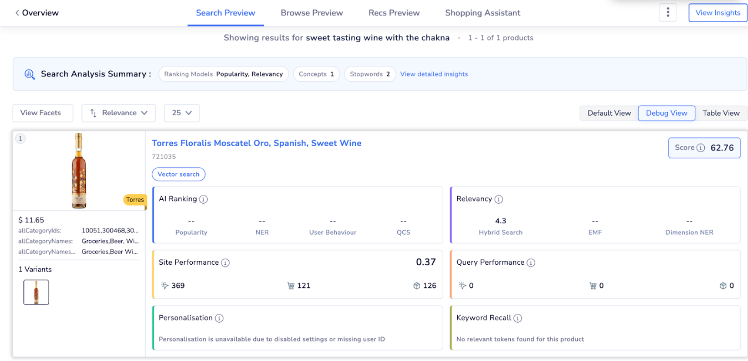Click the info icon beside Score
Screen dimensions: 748x361
[x=701, y=148]
